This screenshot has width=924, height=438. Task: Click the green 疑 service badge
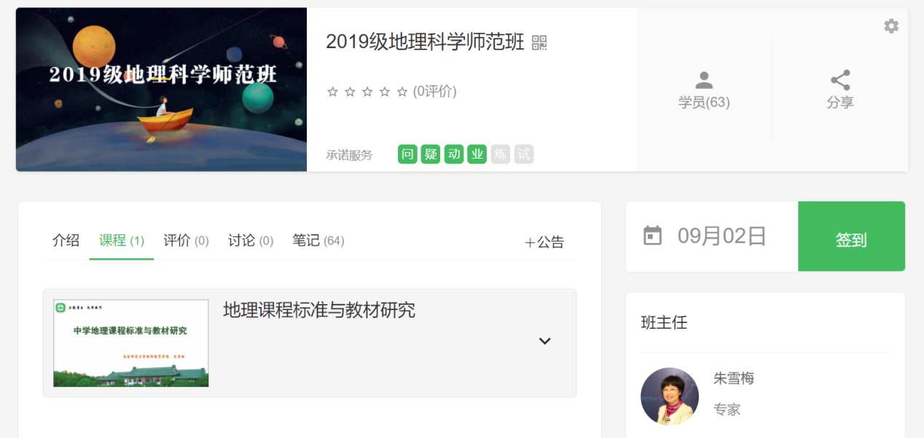click(x=431, y=154)
